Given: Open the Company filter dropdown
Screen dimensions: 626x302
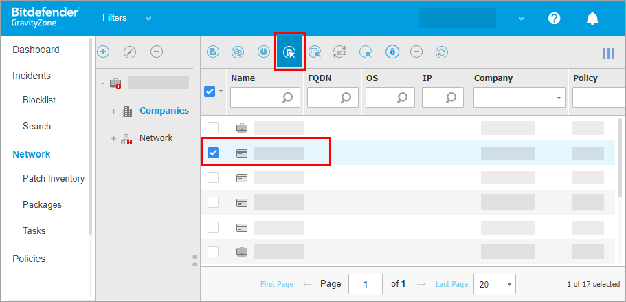Looking at the screenshot, I should [x=518, y=98].
